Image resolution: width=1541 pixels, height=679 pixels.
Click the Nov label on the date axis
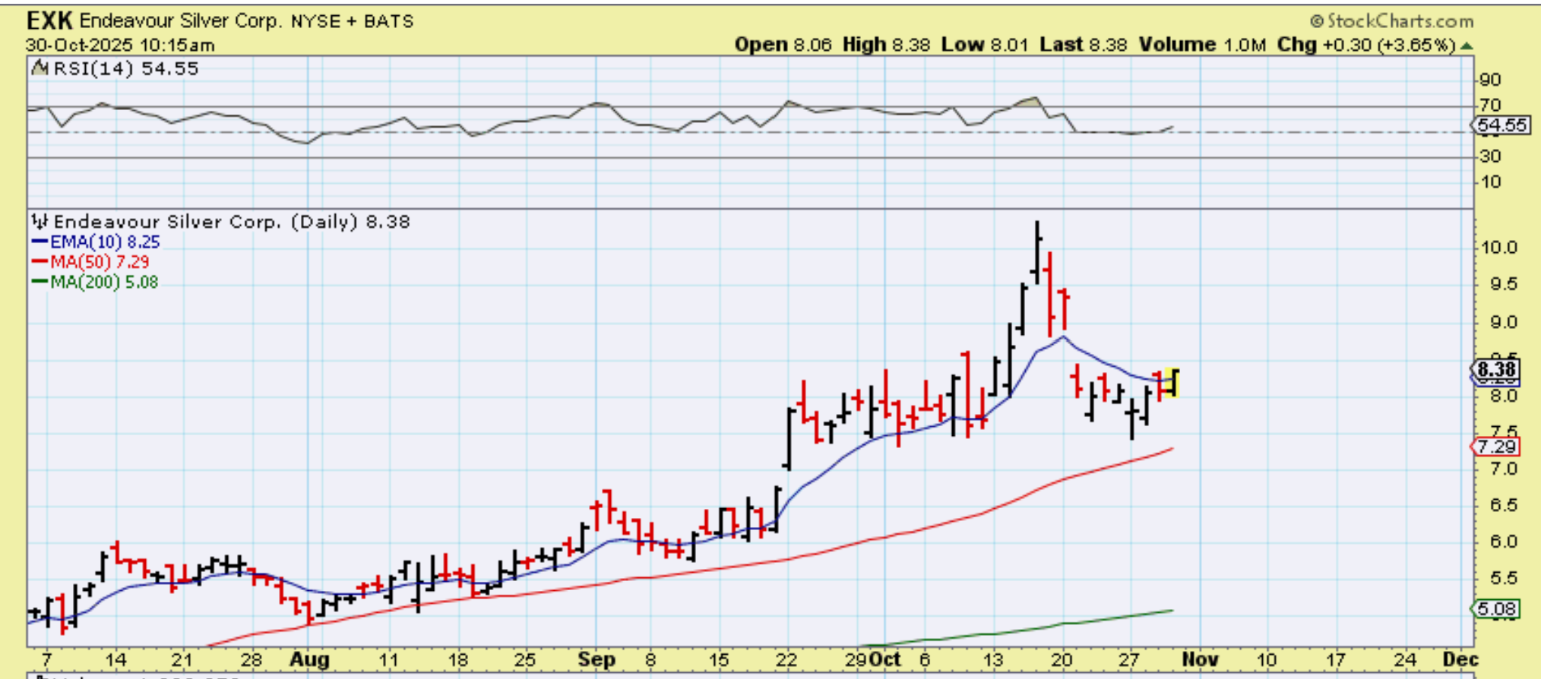[1200, 660]
